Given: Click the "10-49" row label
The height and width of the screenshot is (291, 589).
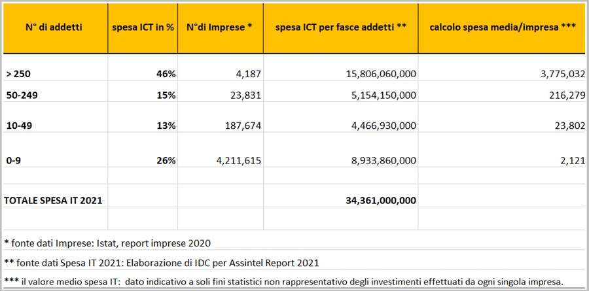Looking at the screenshot, I should click(x=19, y=126).
